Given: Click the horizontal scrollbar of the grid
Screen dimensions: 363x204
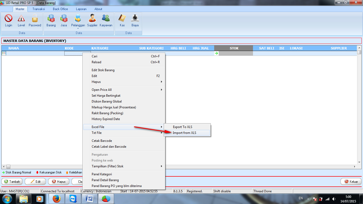Looking at the screenshot, I should [x=181, y=167].
